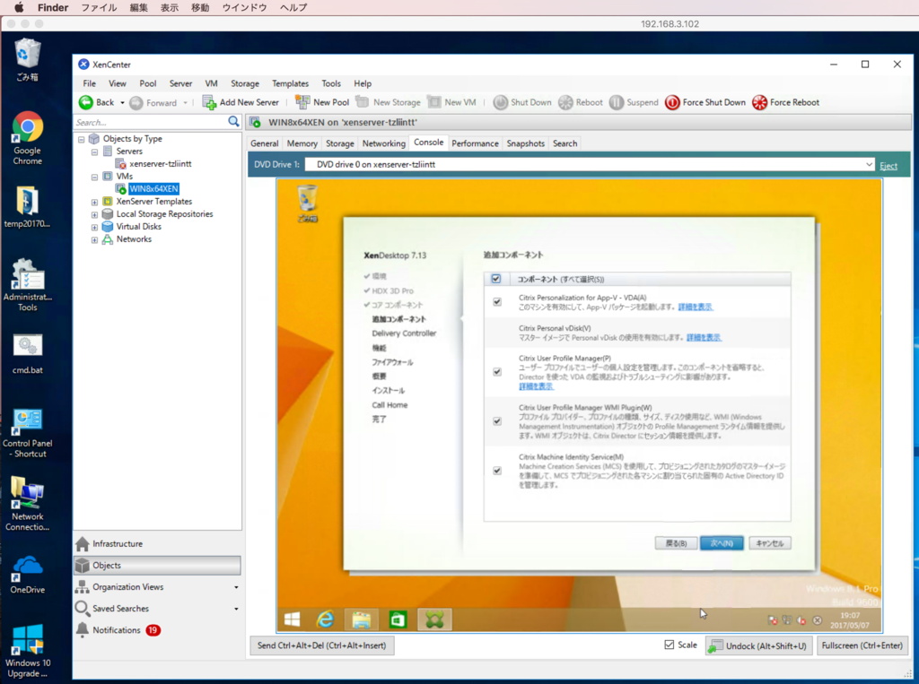
Task: Open Administrative Tools desktop icon
Action: [x=28, y=285]
